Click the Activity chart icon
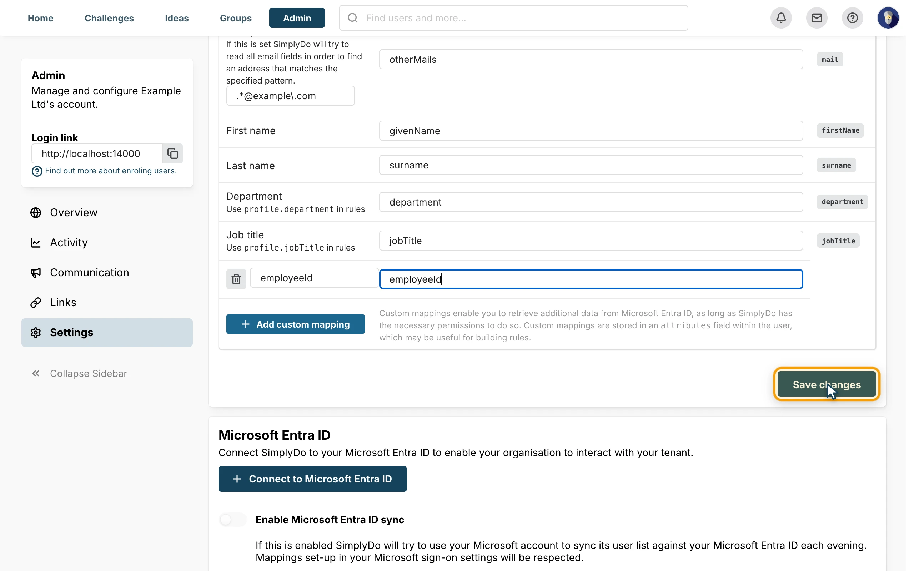Screen dimensions: 914x571 point(36,242)
